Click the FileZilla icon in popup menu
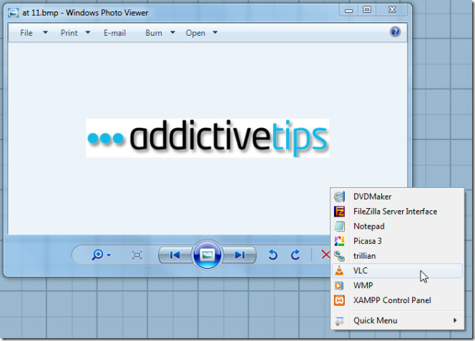475x341 pixels. (x=339, y=212)
